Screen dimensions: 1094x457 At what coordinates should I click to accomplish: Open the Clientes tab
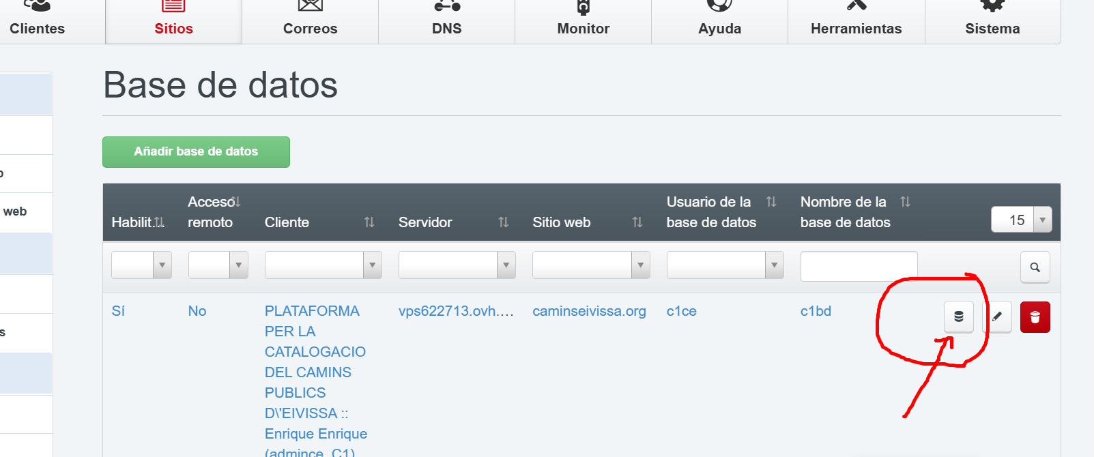38,22
